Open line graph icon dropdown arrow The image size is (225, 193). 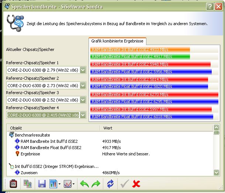74,184
